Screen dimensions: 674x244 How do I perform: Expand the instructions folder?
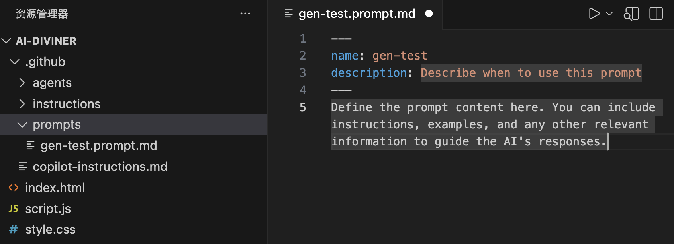[x=22, y=104]
